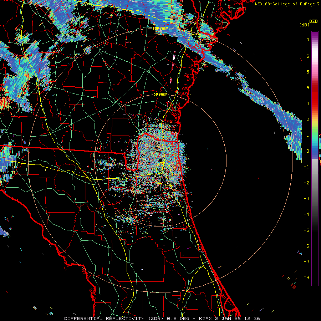Click the 1 value on the scale
This screenshot has width=321, height=321.
[x=307, y=135]
